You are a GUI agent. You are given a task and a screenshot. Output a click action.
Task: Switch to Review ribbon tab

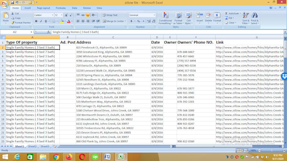[x=87, y=8]
